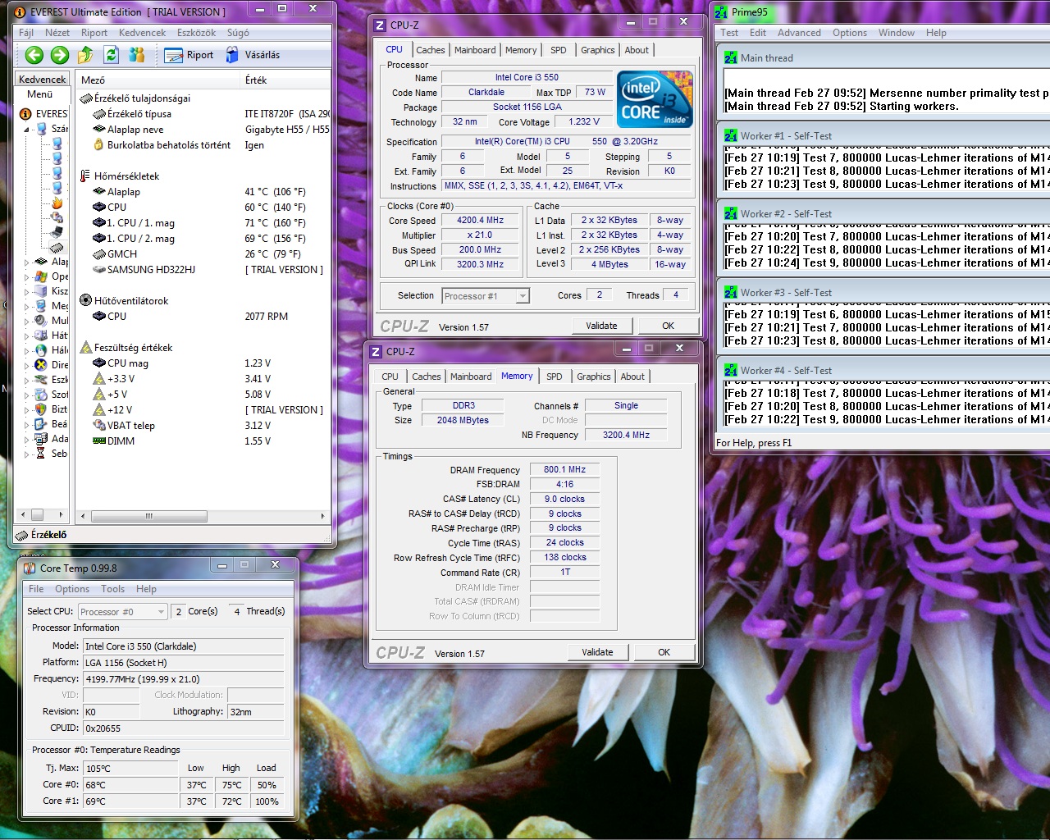Expand the Mul multimedia tree branch

point(26,322)
